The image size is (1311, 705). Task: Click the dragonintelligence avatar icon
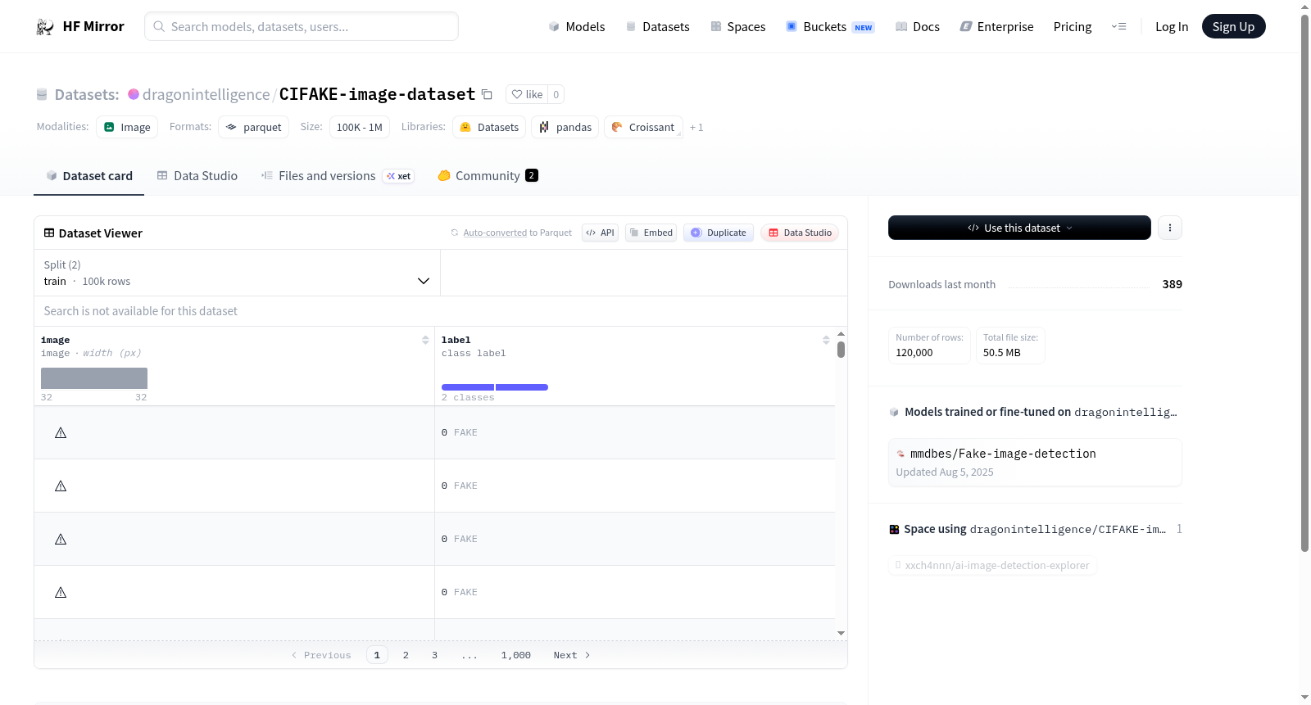(x=134, y=94)
